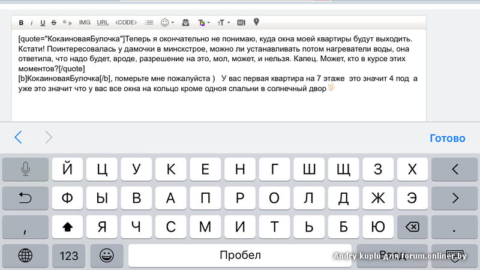
Task: Toggle bold formatting in the editor toolbar
Action: (x=21, y=23)
